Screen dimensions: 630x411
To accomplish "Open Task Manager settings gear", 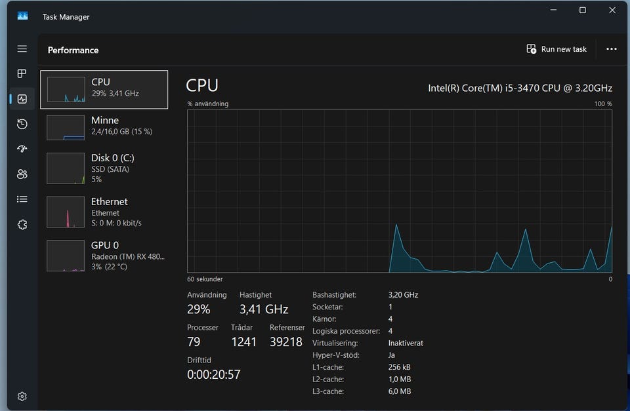I will pyautogui.click(x=22, y=396).
